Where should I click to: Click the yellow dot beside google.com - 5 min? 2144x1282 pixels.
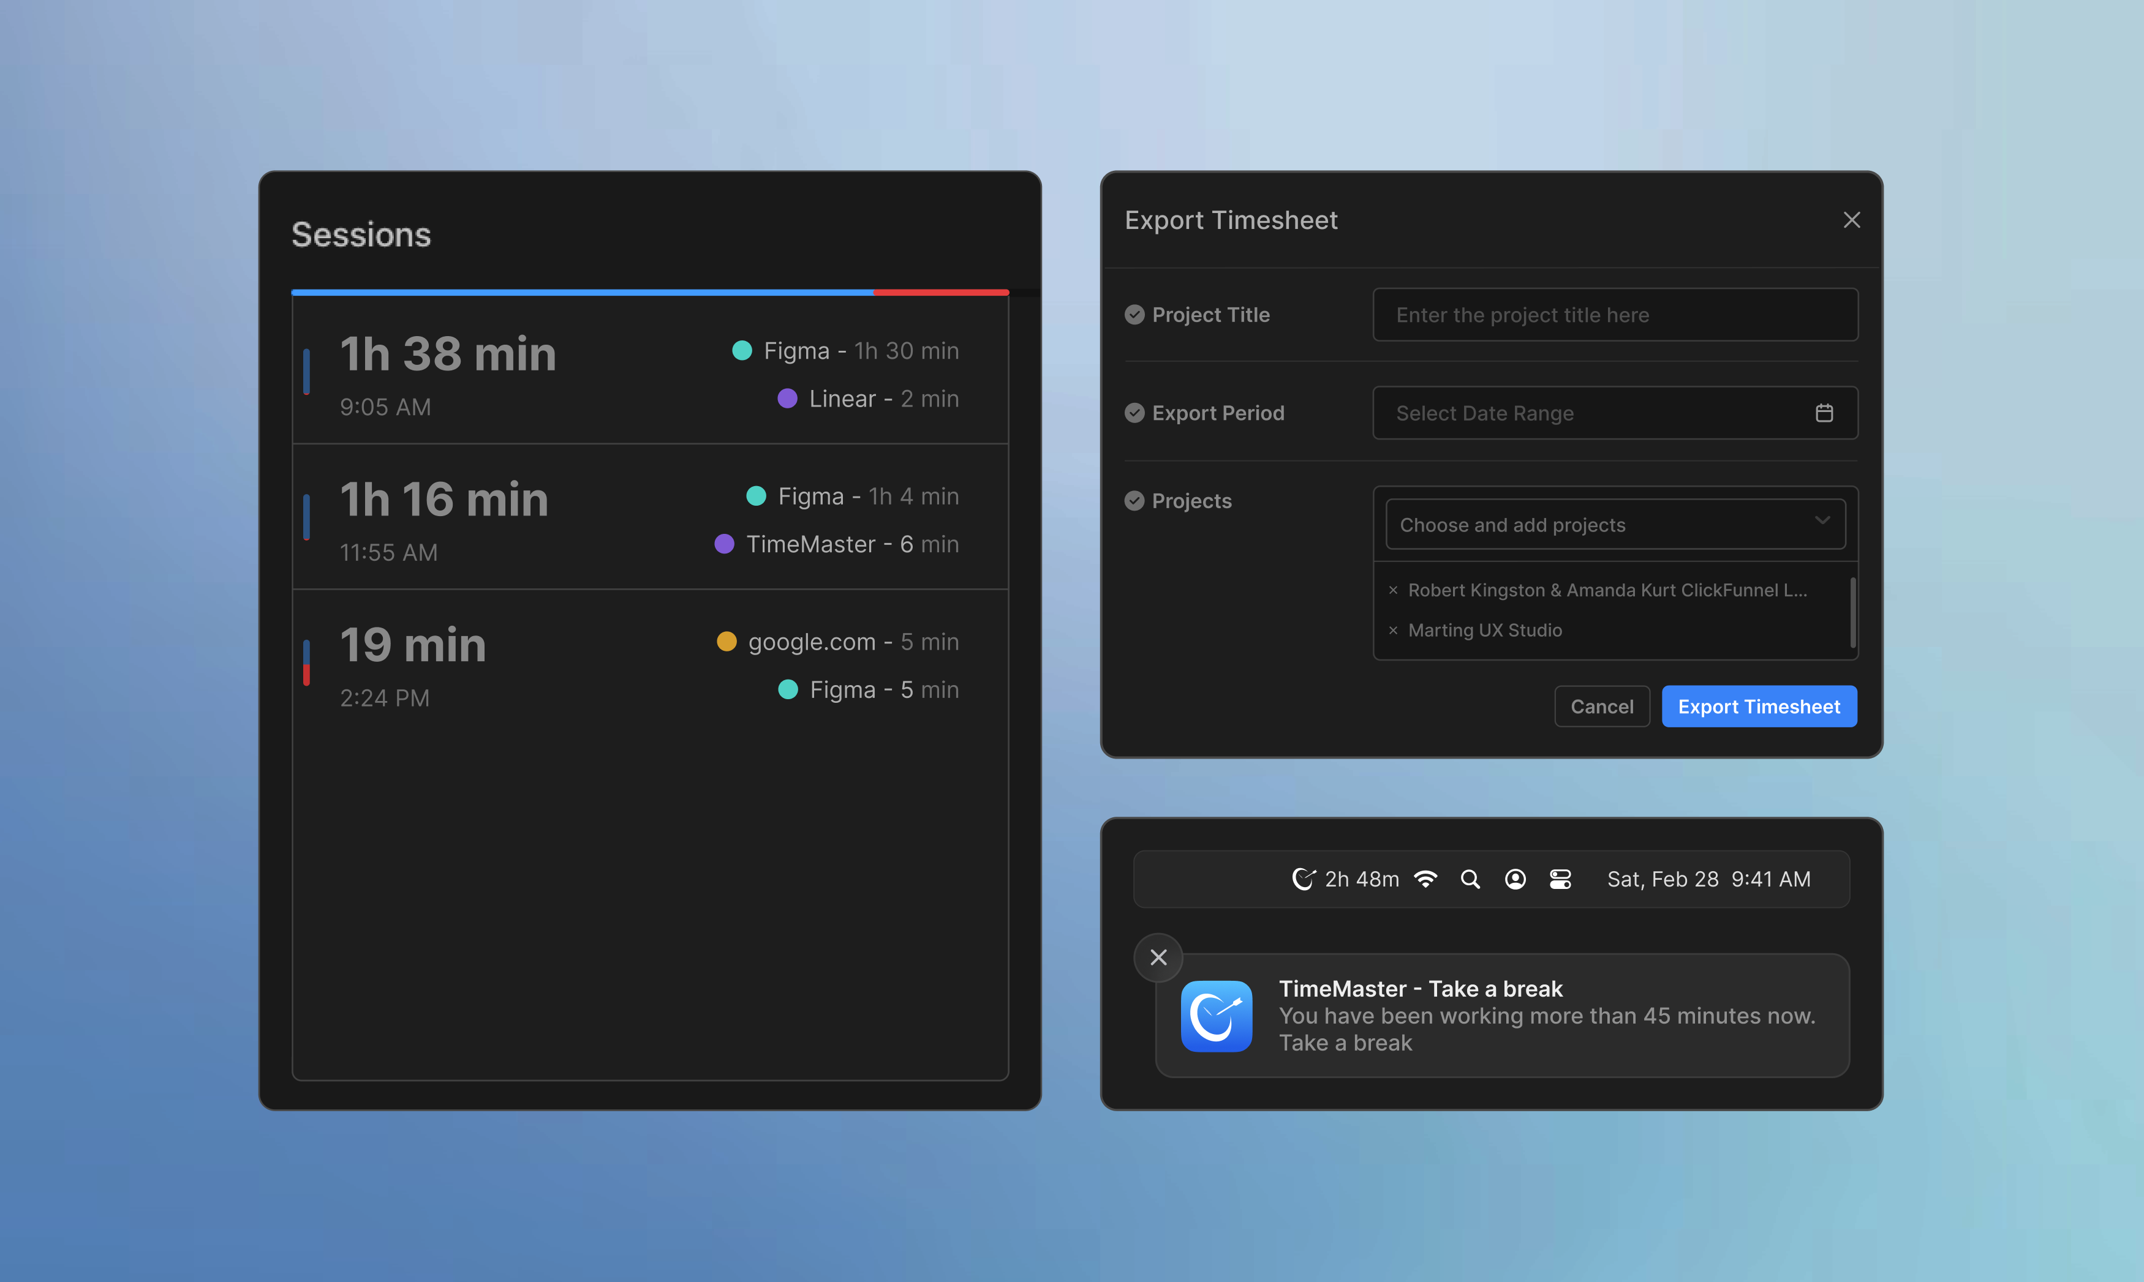(x=726, y=641)
